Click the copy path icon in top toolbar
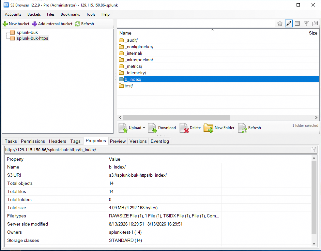321x251 pixels. pos(315,23)
